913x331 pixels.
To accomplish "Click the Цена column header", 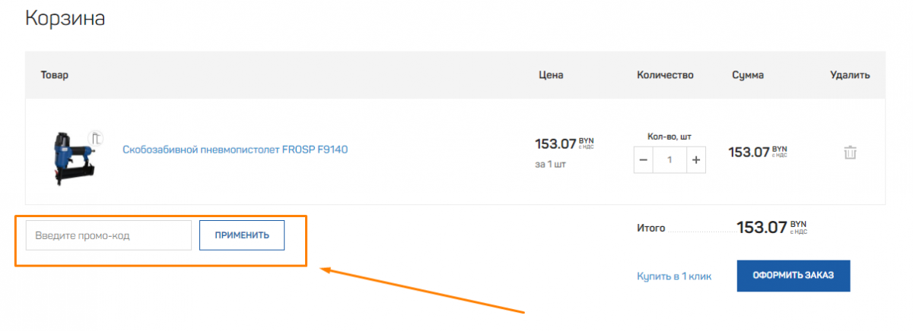I will [x=551, y=75].
